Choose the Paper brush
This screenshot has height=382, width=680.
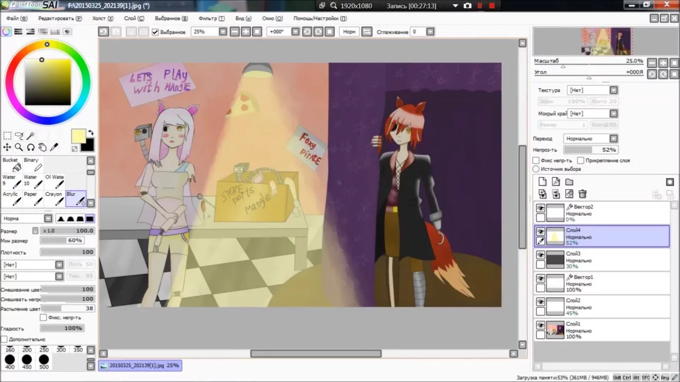33,198
